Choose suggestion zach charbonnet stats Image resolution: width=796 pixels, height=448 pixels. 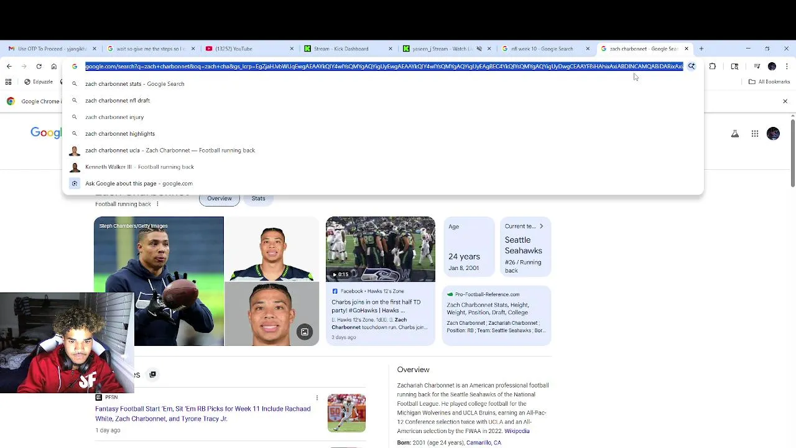click(383, 83)
